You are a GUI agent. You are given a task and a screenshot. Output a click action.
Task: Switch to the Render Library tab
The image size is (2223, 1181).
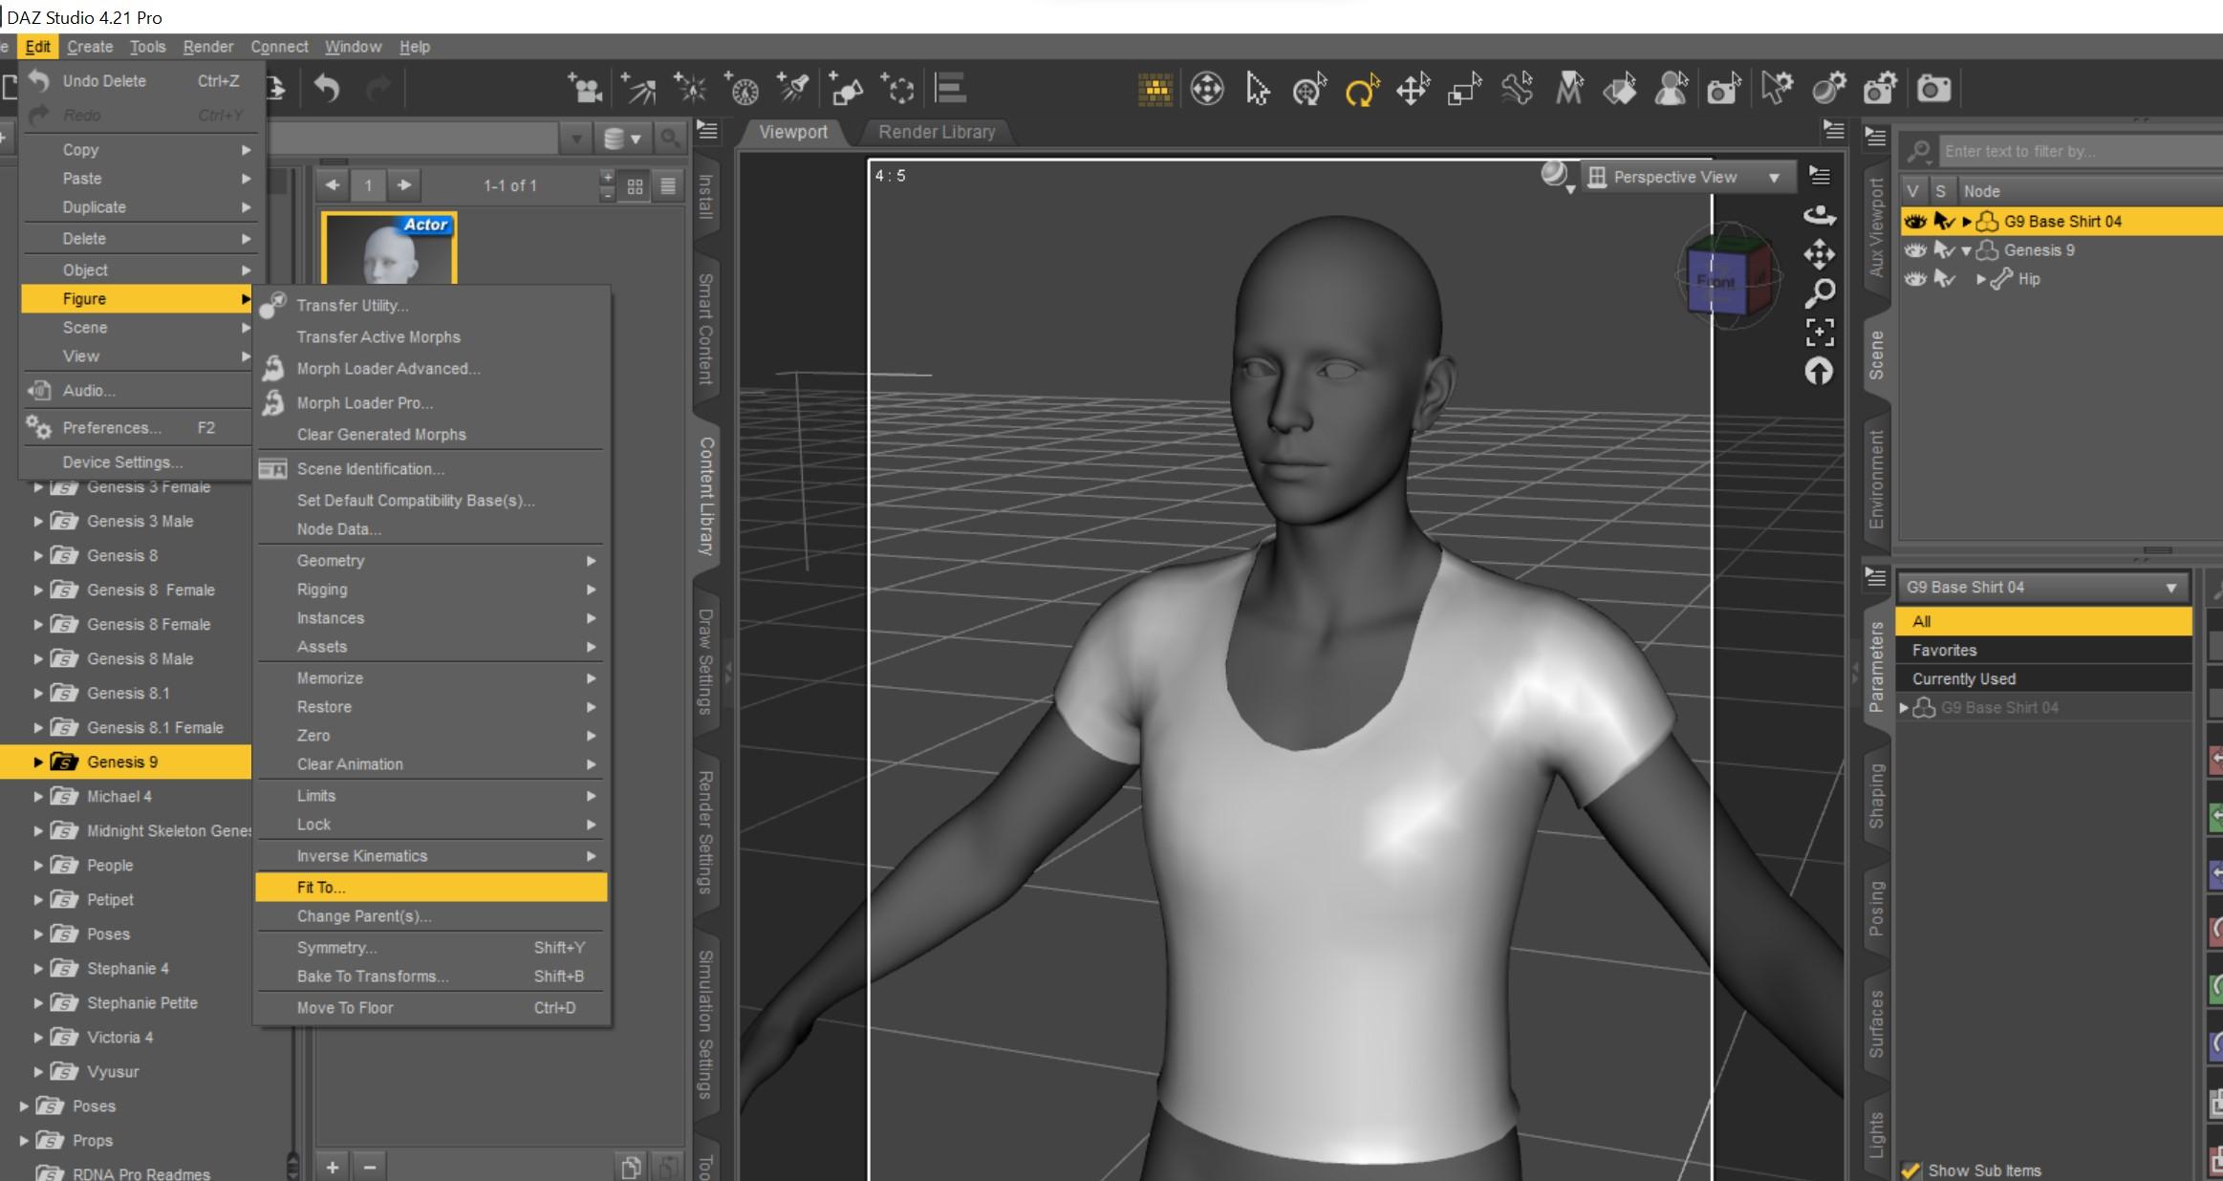(x=936, y=132)
